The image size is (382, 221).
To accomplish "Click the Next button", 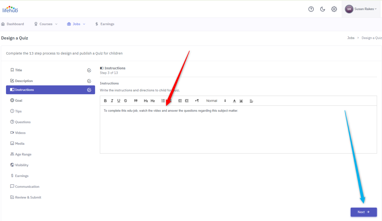I will pyautogui.click(x=364, y=212).
